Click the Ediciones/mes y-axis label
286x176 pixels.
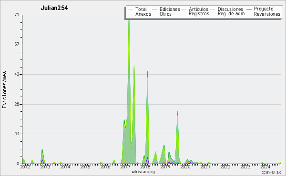point(4,90)
